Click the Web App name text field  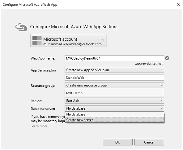coord(114,58)
